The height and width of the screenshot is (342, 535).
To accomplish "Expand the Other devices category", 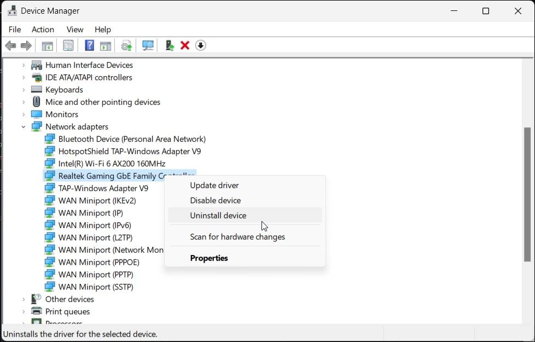I will 23,299.
